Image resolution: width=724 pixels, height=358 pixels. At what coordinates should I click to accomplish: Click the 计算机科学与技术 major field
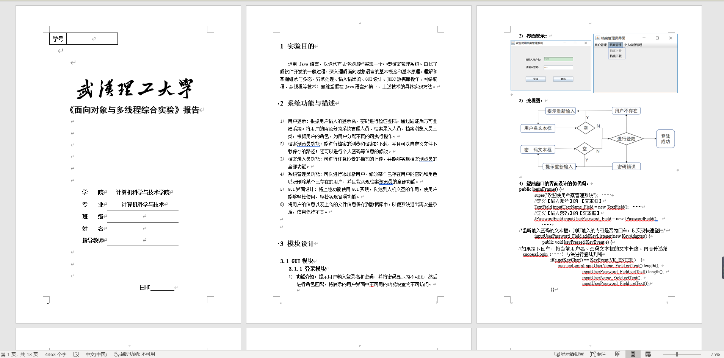tap(143, 204)
